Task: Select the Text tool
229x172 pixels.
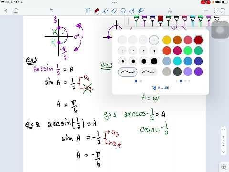Action: pyautogui.click(x=87, y=11)
